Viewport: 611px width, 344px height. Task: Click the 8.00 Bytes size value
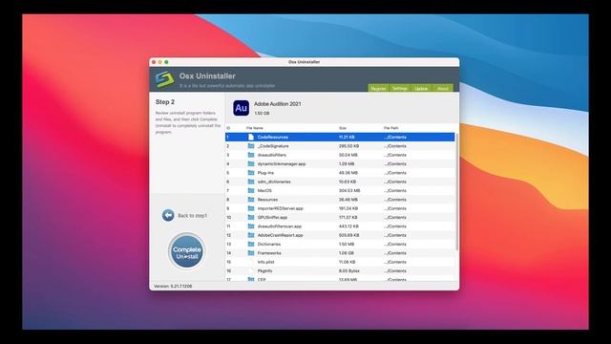click(x=349, y=271)
